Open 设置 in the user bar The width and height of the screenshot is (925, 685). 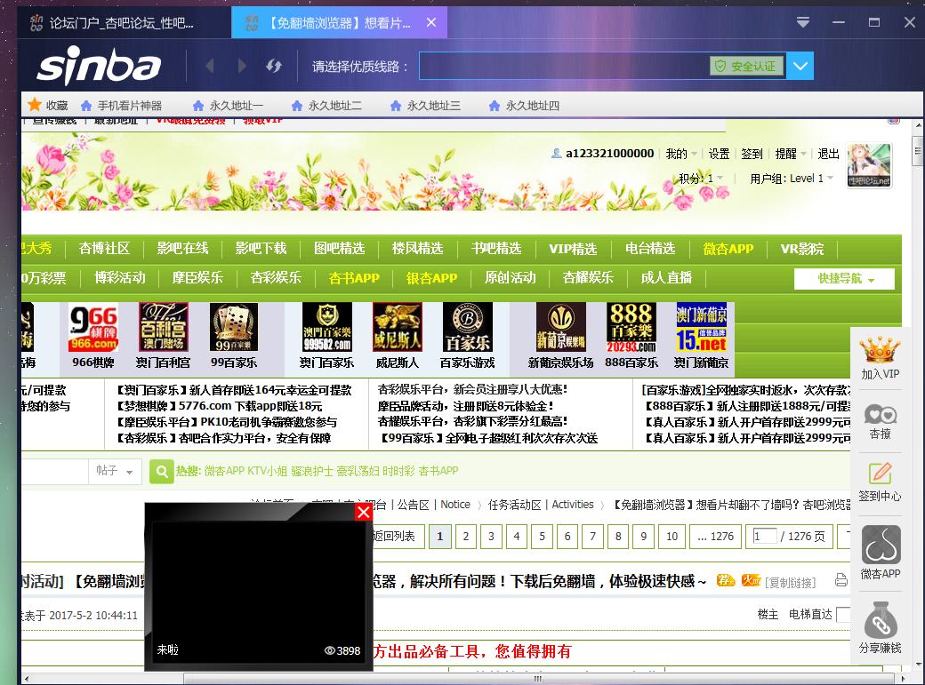[719, 154]
